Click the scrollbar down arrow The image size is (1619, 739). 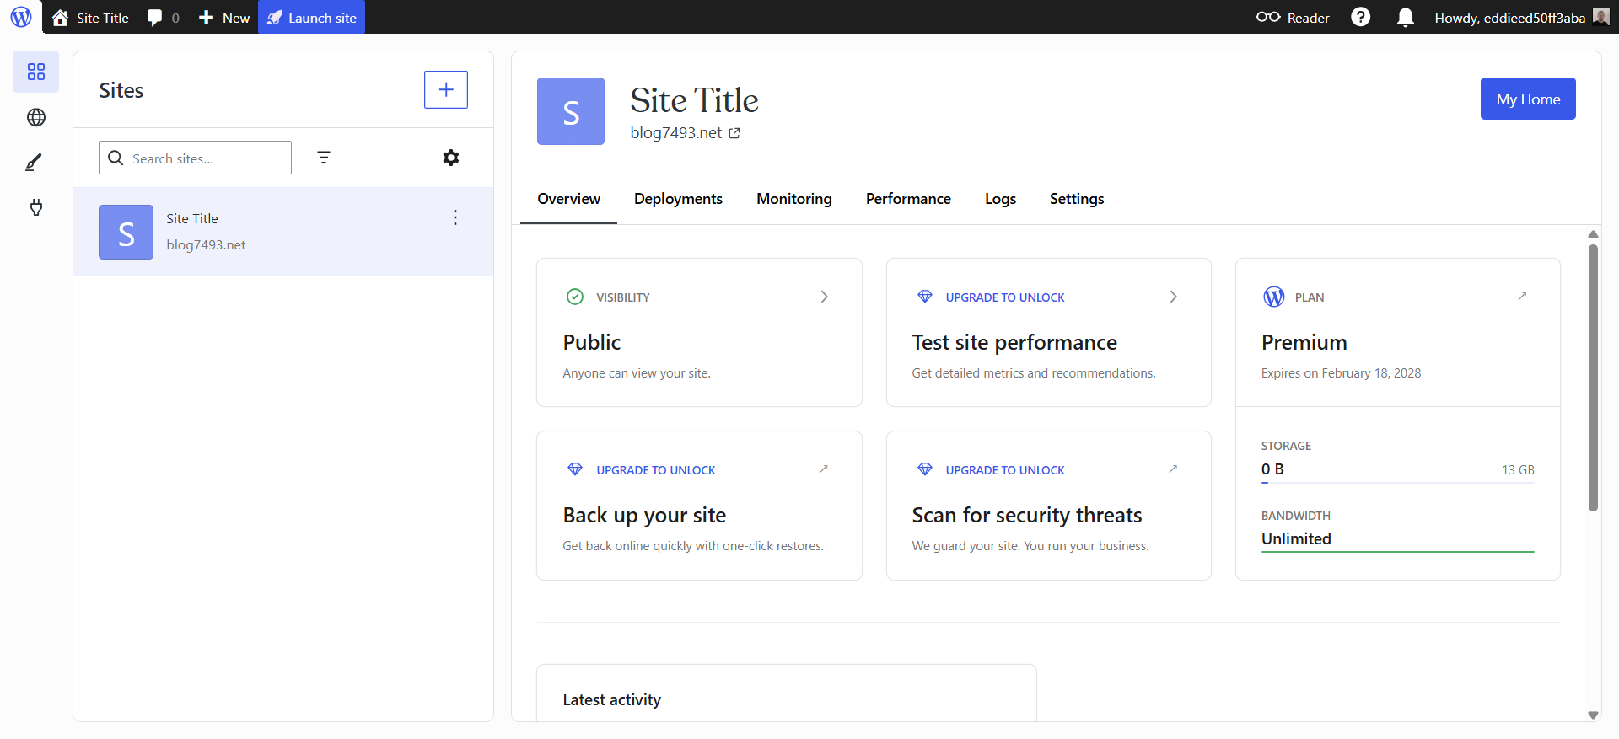pyautogui.click(x=1593, y=715)
